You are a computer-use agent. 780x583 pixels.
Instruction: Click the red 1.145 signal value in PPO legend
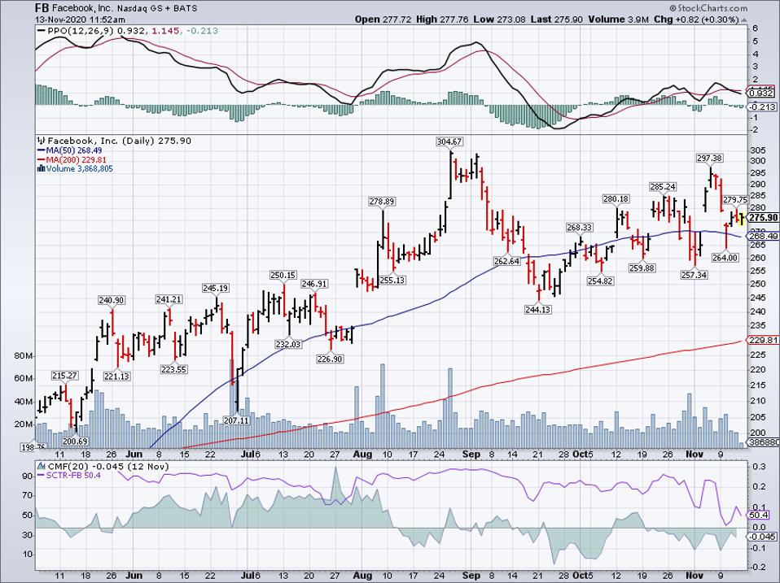click(x=164, y=31)
